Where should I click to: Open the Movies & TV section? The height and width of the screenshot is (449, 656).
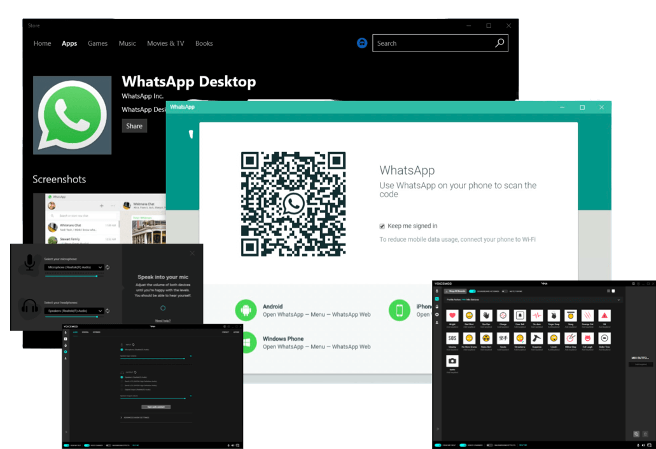165,43
